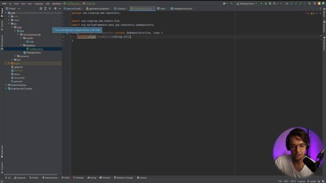Expand the target folder
The image size is (326, 183).
pos(9,63)
